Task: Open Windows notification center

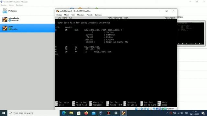Action: pyautogui.click(x=203, y=113)
